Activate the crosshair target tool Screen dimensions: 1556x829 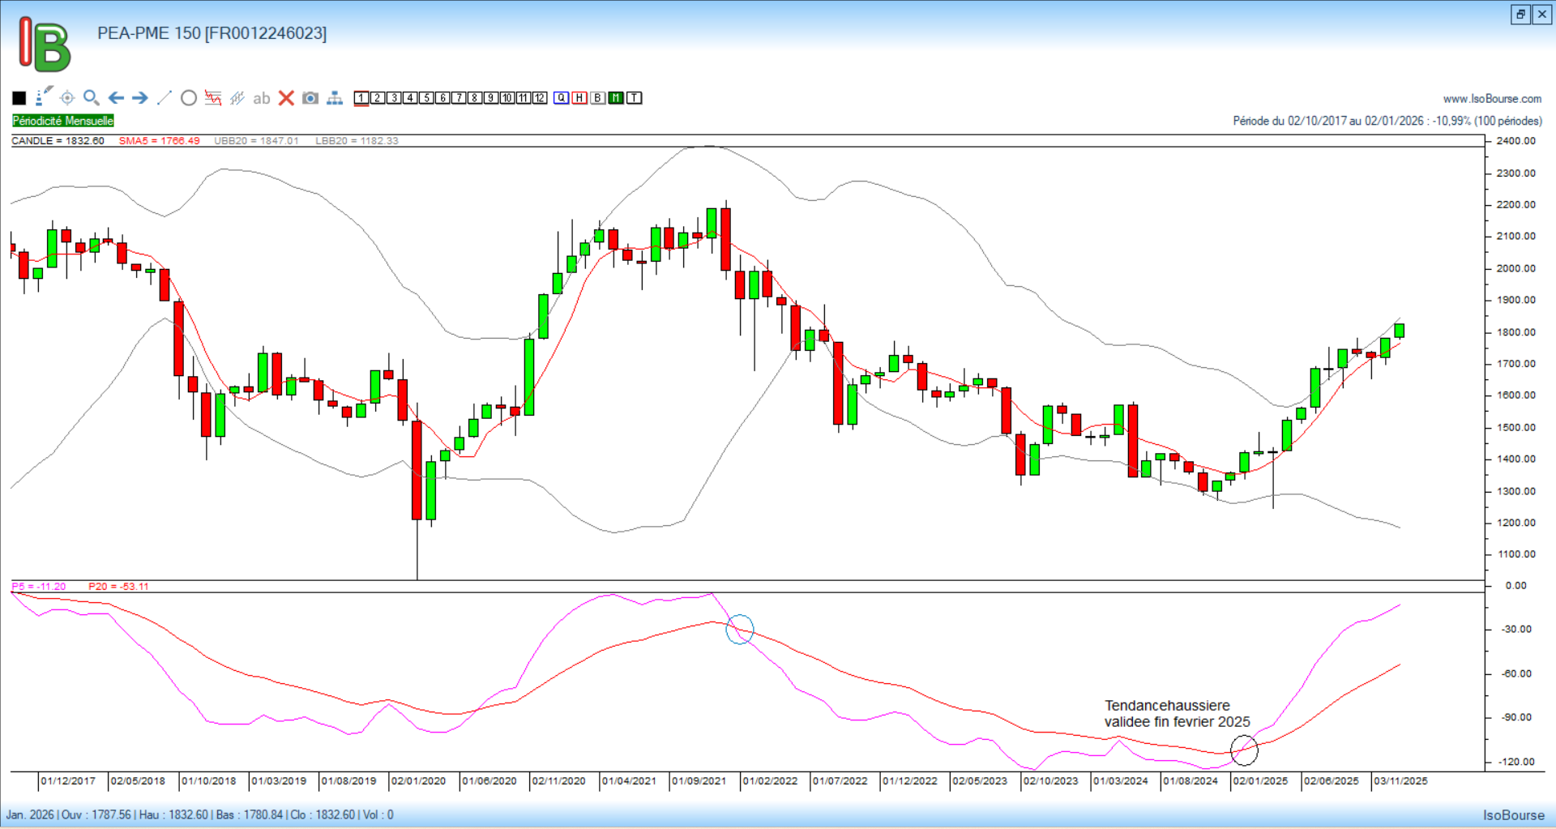tap(67, 98)
